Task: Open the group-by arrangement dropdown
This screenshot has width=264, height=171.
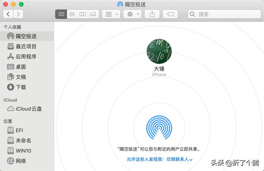Action: [111, 14]
